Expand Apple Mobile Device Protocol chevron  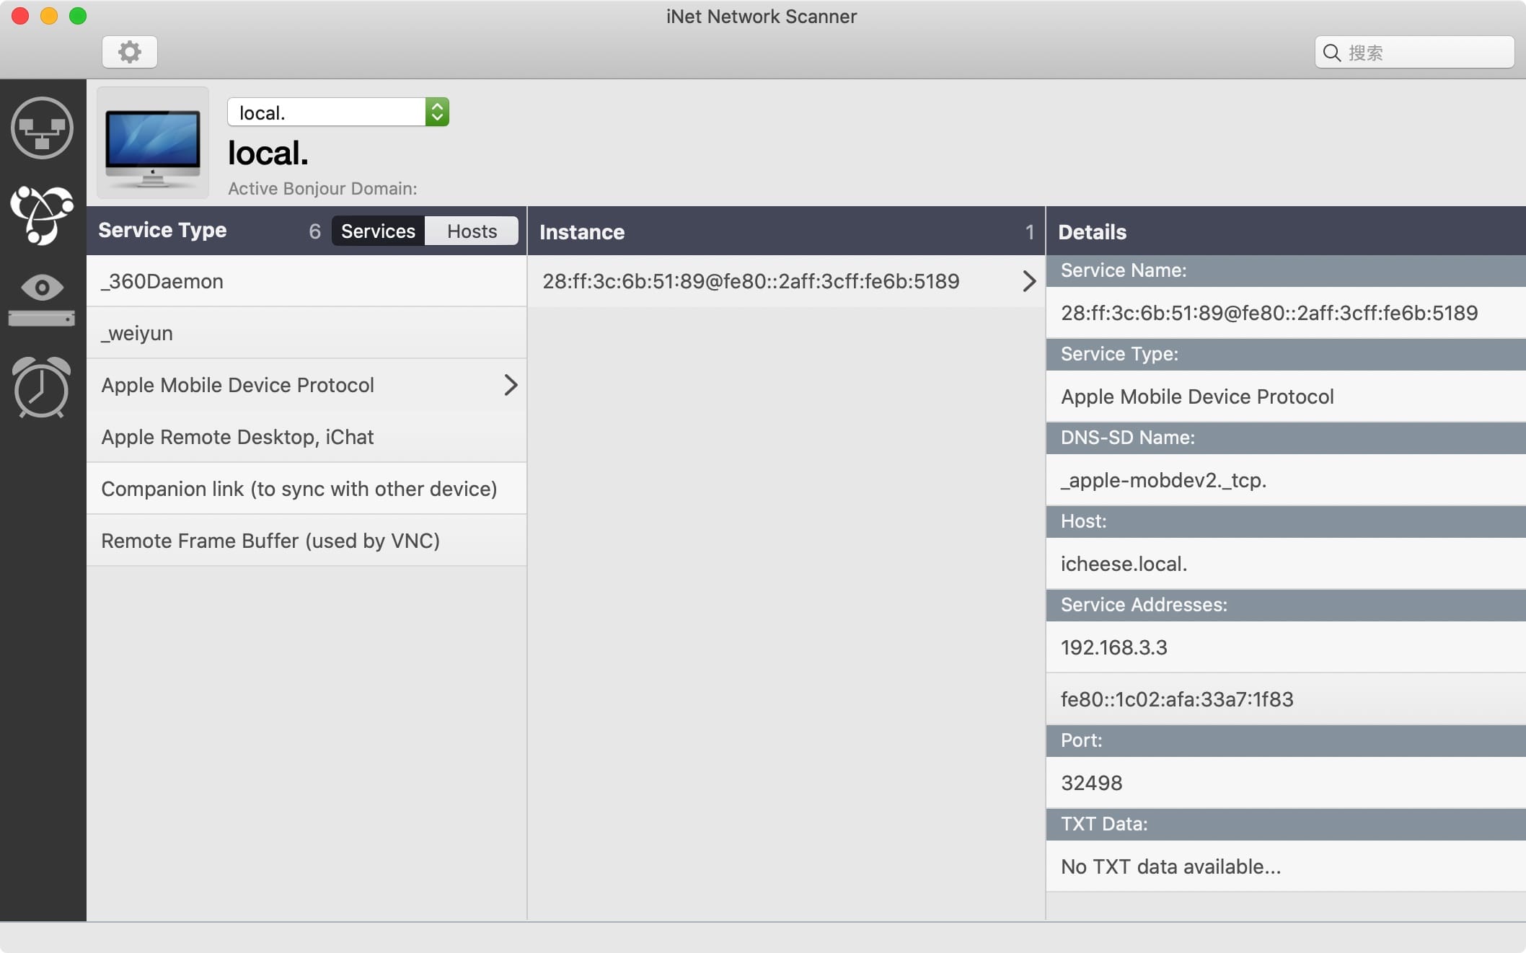[511, 385]
